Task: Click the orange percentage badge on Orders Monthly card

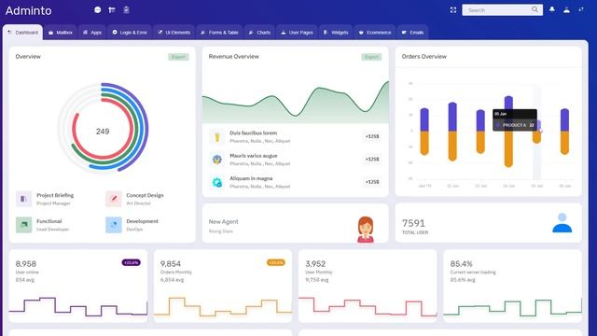Action: tap(276, 262)
